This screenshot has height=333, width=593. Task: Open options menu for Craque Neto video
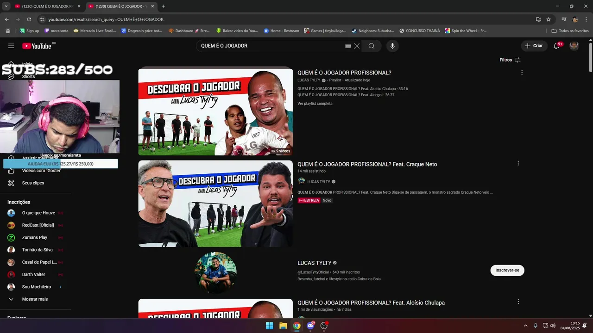[x=518, y=163]
